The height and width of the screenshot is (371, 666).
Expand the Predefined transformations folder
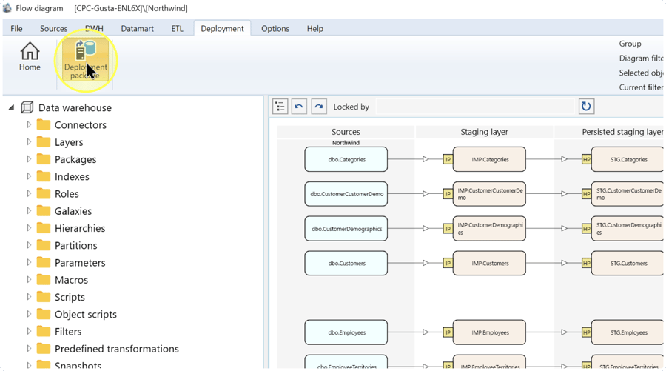[28, 349]
